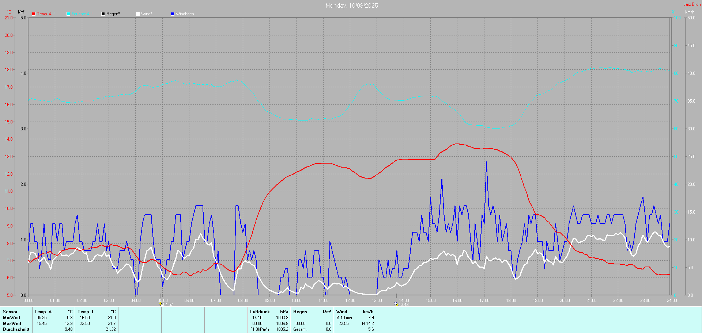This screenshot has width=702, height=333.
Task: Click the 'Luftdruck' column header
Action: pos(260,312)
